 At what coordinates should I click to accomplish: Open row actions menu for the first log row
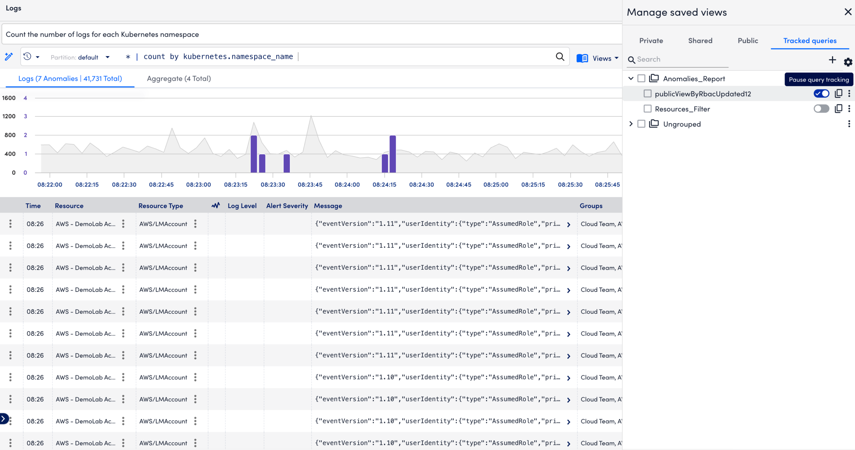10,224
